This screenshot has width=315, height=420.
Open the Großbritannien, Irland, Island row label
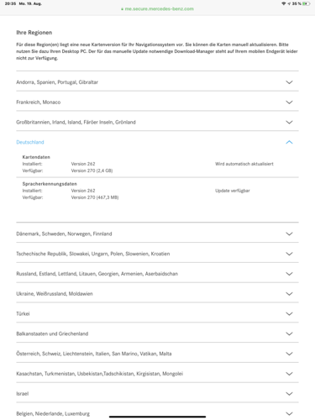pyautogui.click(x=76, y=122)
